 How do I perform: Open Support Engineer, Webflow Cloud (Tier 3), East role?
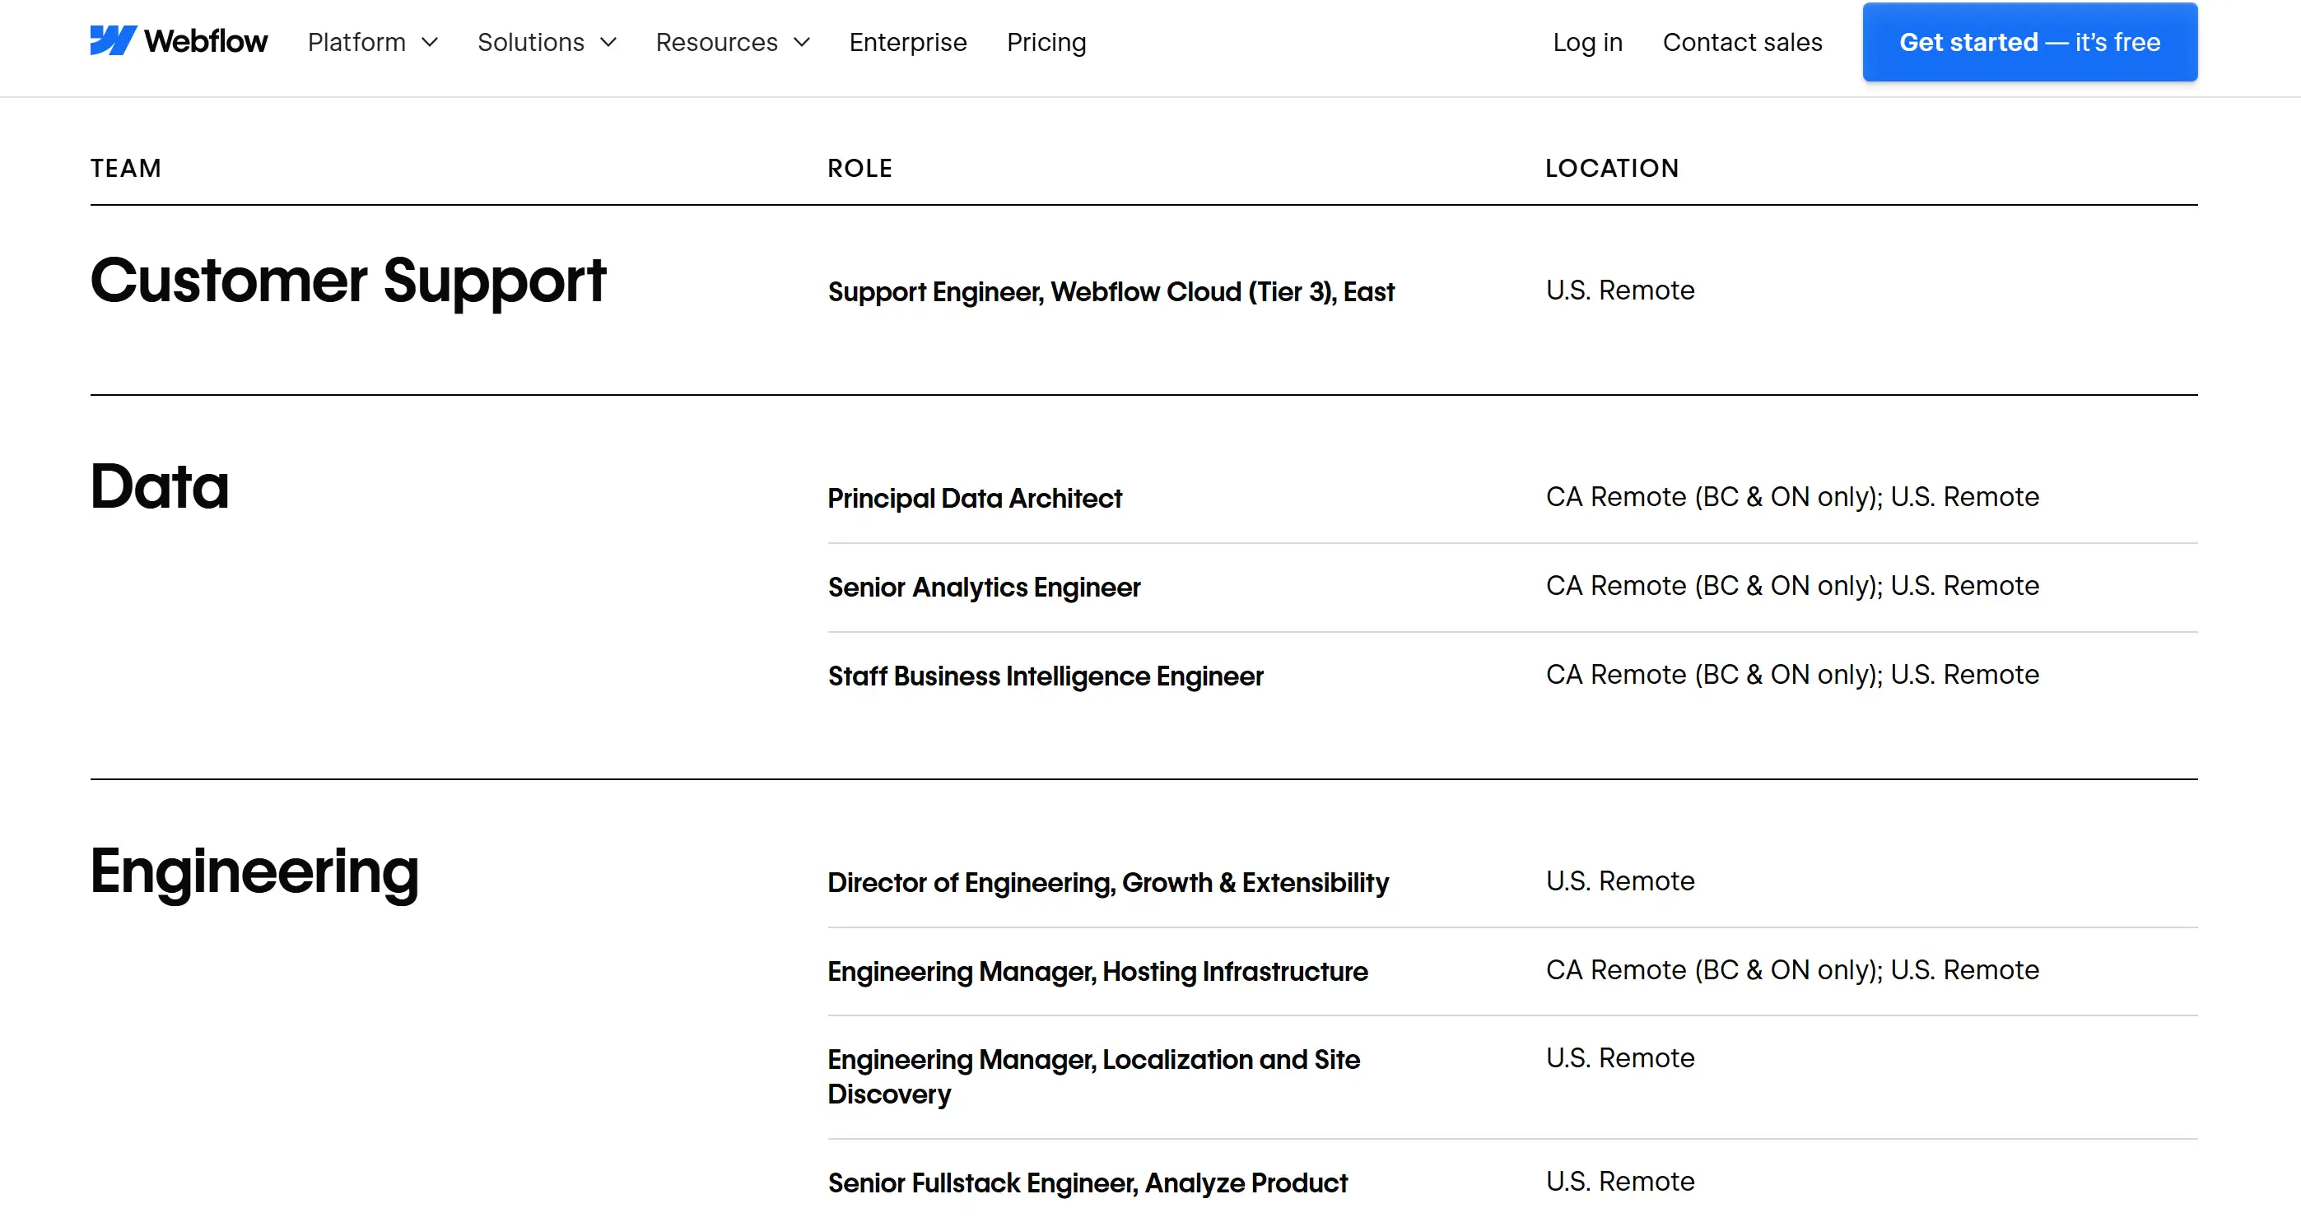(1111, 292)
